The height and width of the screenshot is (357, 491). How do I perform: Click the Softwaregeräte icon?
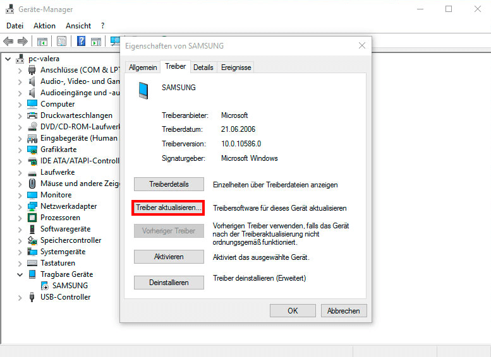point(32,229)
